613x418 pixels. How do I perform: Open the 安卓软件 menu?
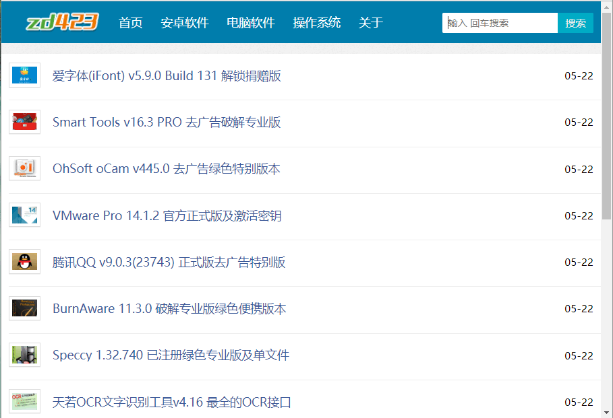point(185,23)
